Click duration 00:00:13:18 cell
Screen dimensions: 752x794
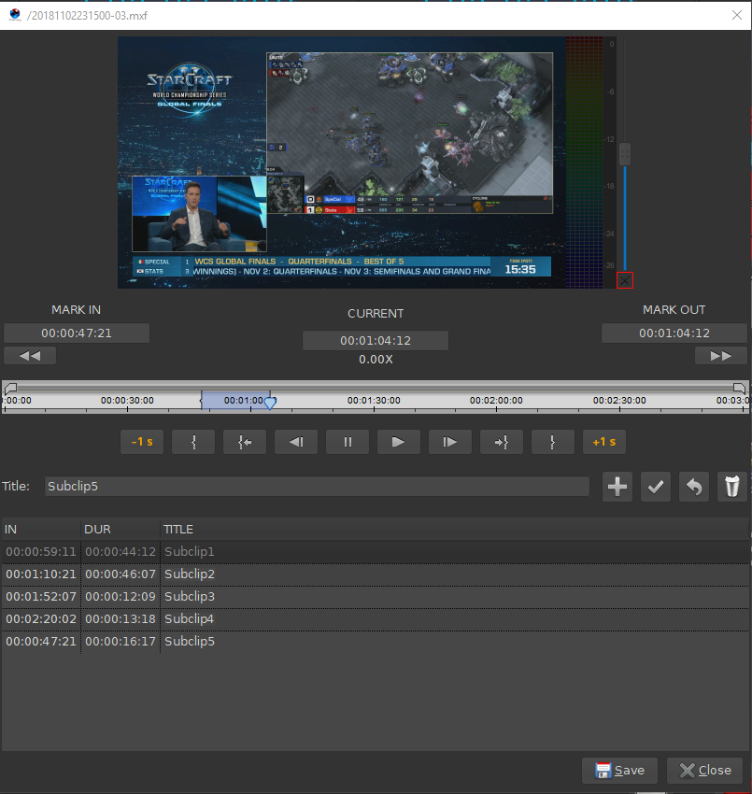point(121,618)
